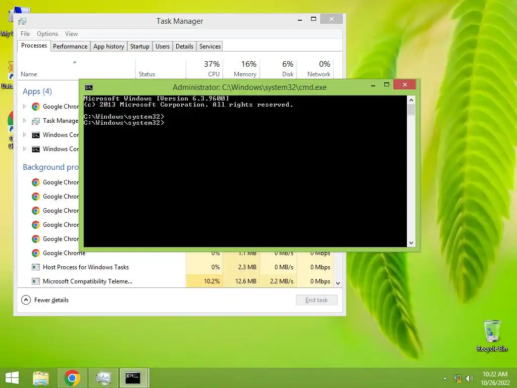Switch to Task Manager on taskbar
This screenshot has width=517, height=388.
(x=103, y=378)
